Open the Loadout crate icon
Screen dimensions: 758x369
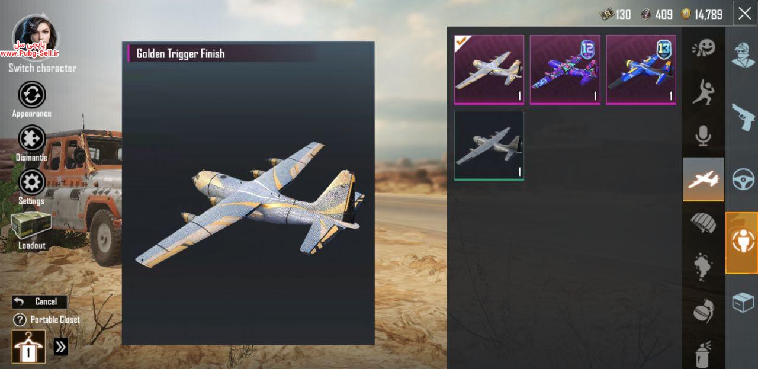(x=31, y=225)
